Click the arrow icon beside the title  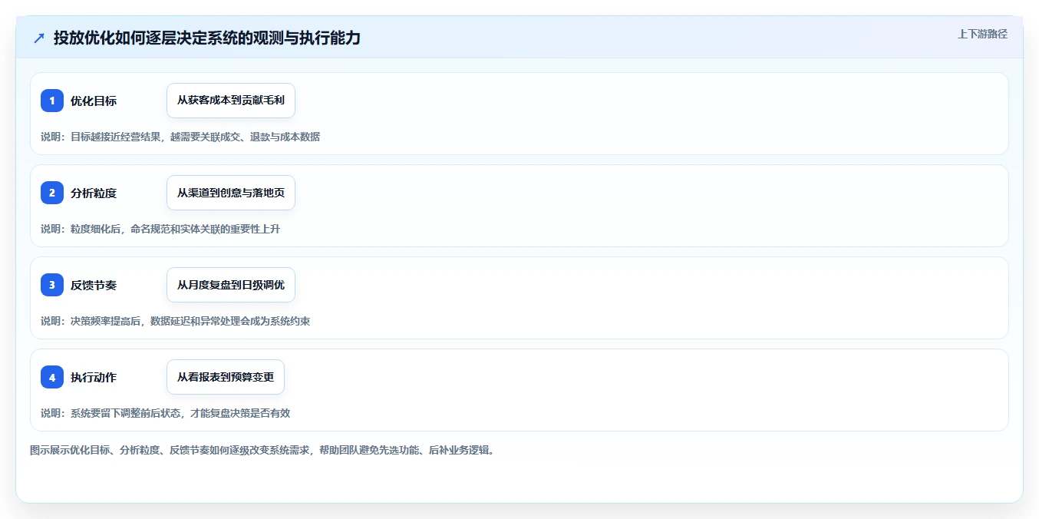point(39,38)
